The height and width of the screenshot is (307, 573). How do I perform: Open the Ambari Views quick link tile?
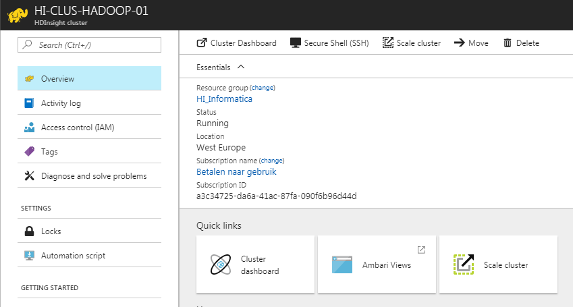point(377,264)
